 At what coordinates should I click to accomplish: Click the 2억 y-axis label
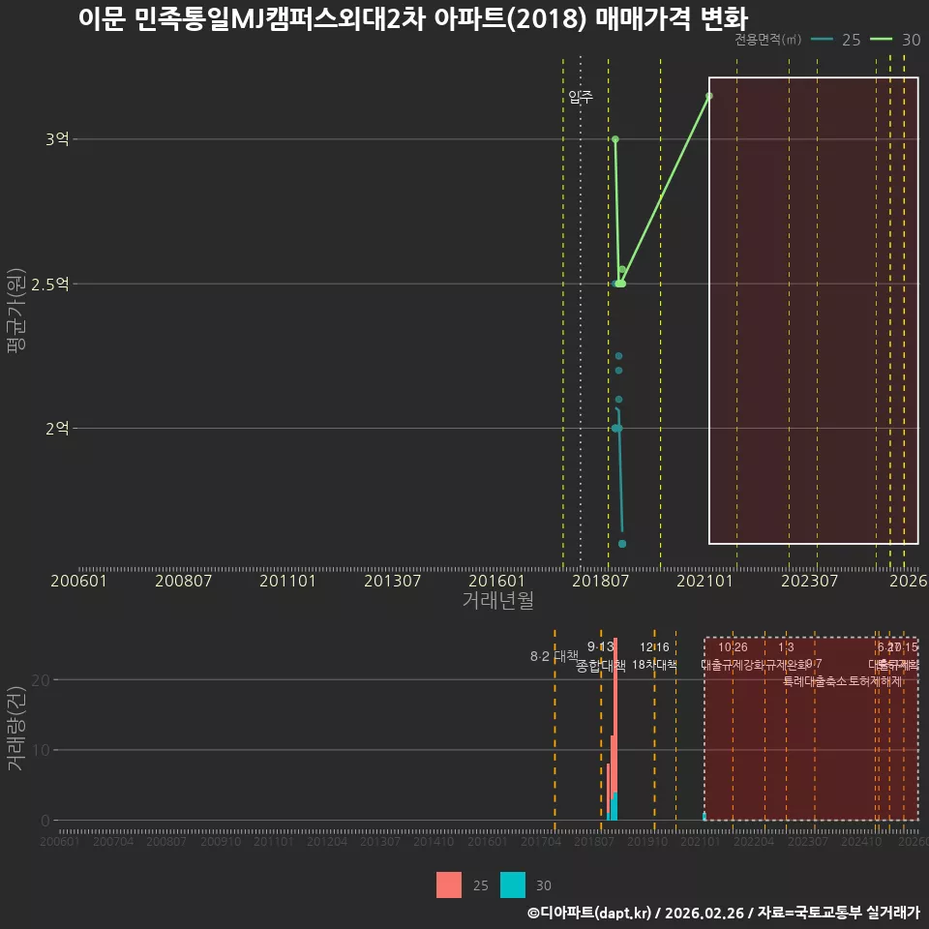(57, 429)
